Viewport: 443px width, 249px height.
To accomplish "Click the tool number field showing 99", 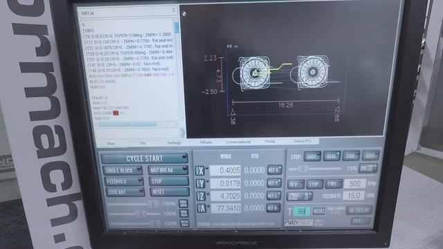I will (x=302, y=211).
